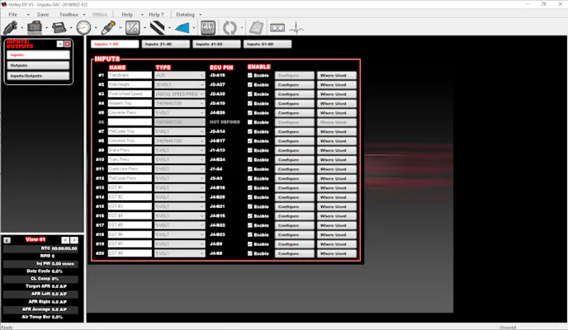
Task: Click the blue wedge toolbar icon
Action: click(x=182, y=27)
